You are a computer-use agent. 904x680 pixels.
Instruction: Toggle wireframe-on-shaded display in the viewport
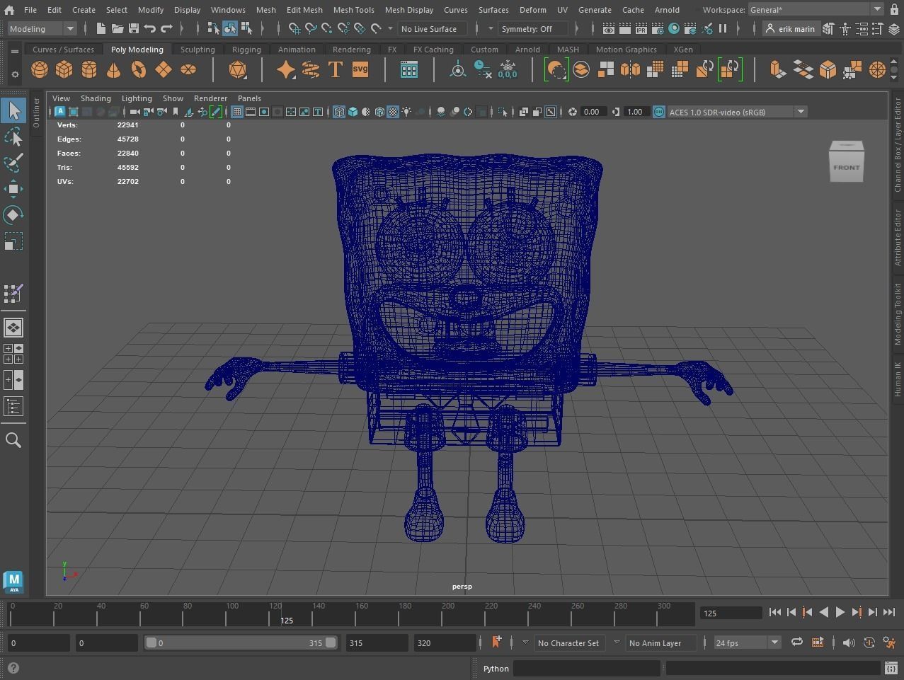click(379, 111)
